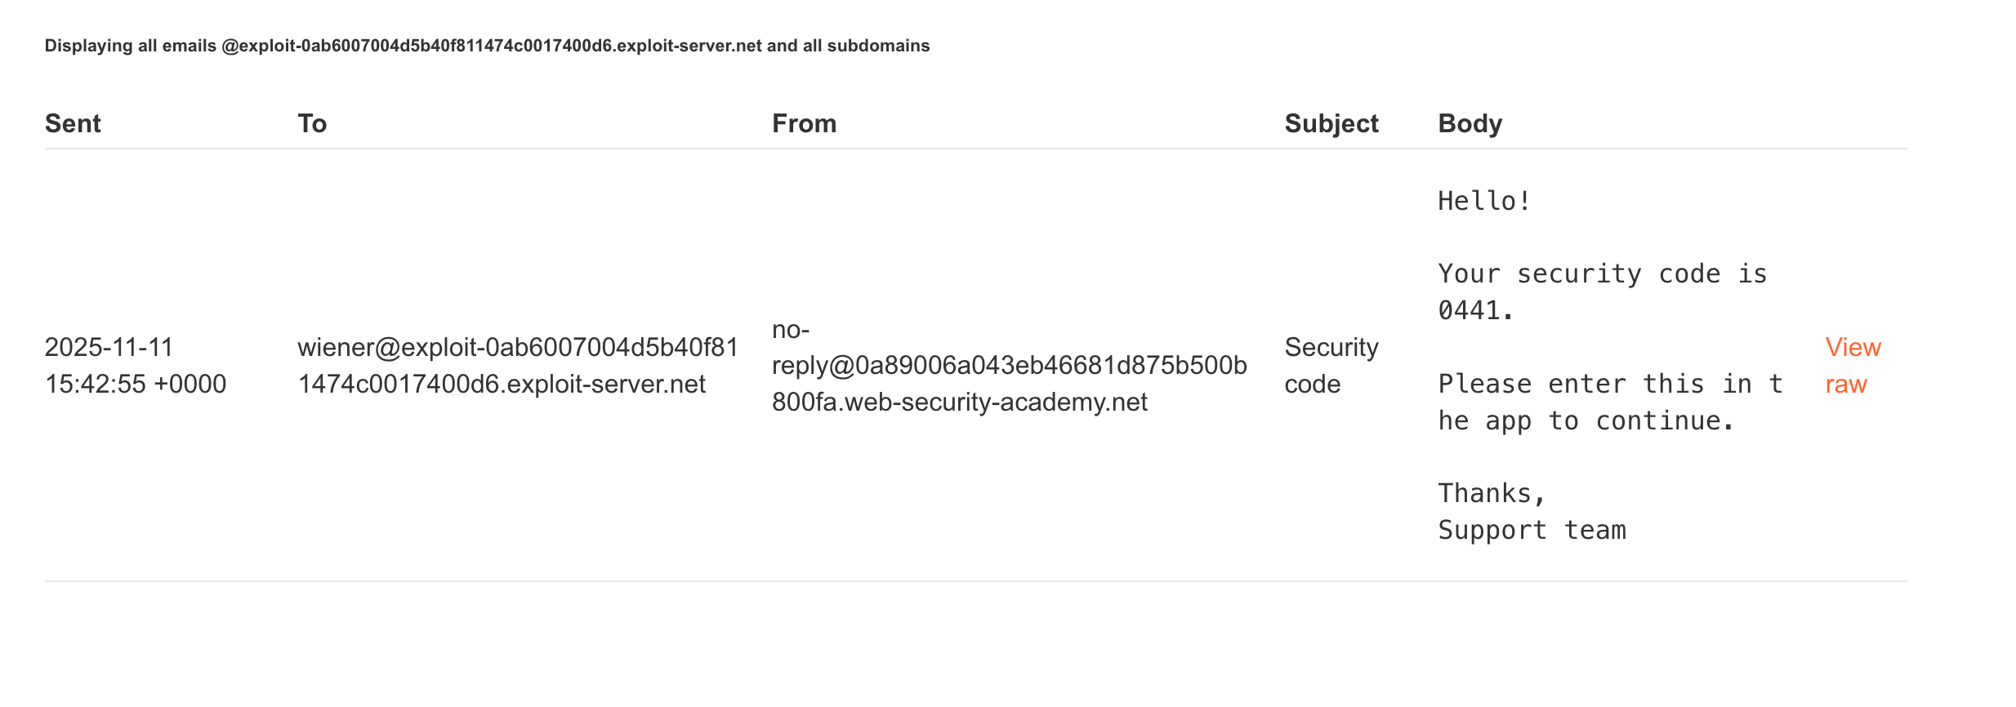Click "and all subdomains" in the heading

(x=848, y=46)
